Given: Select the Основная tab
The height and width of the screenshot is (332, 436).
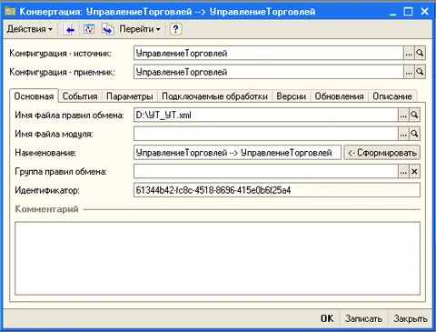Looking at the screenshot, I should (34, 96).
